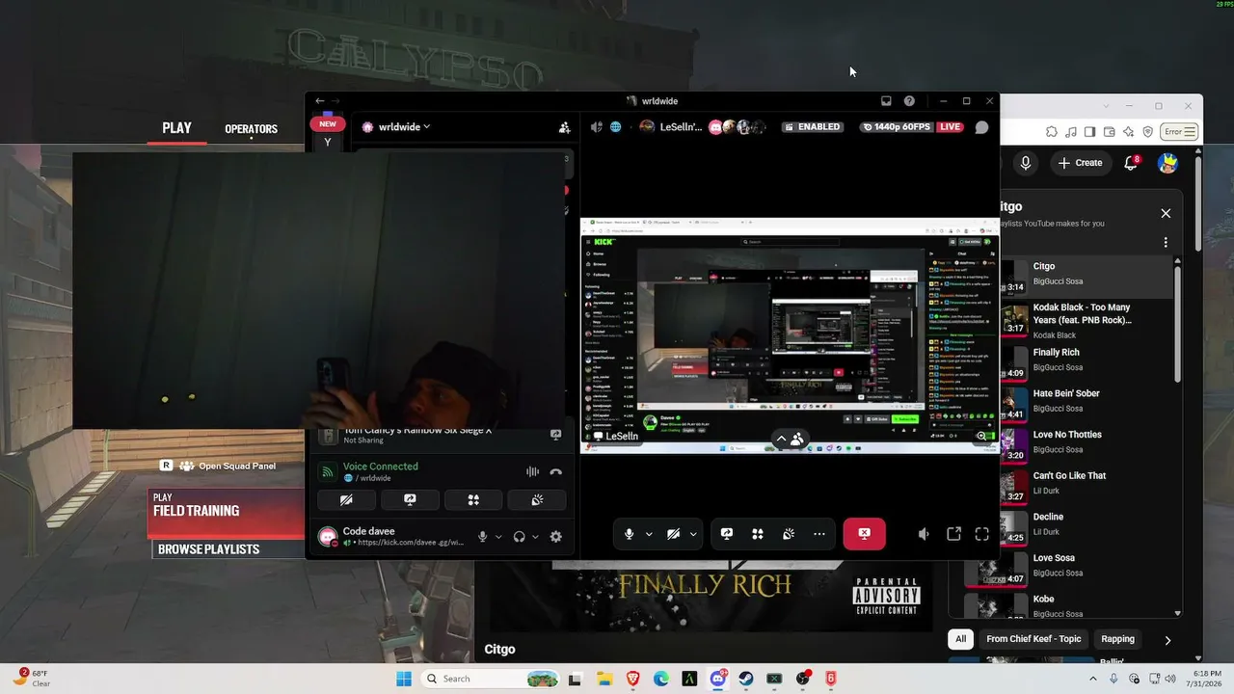Viewport: 1234px width, 694px height.
Task: Invite people to wrldwide server
Action: 564,127
